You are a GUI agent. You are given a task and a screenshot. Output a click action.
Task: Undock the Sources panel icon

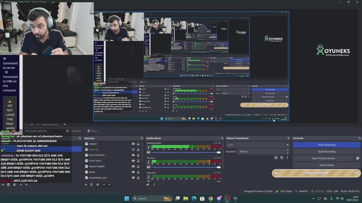142,138
